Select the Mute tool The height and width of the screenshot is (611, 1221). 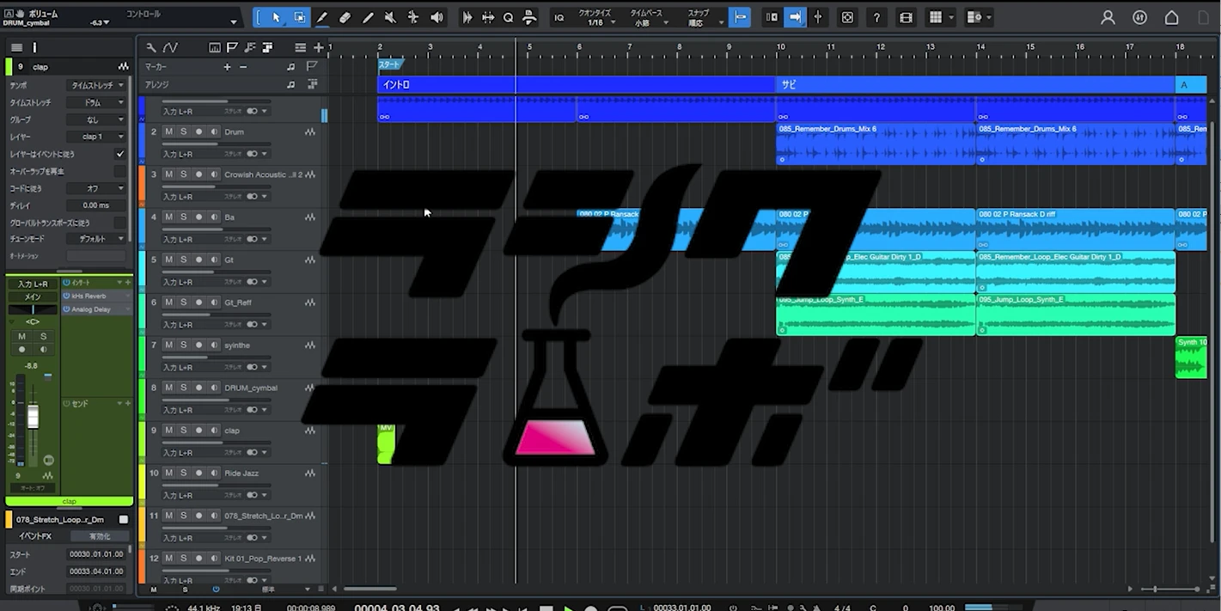point(390,17)
